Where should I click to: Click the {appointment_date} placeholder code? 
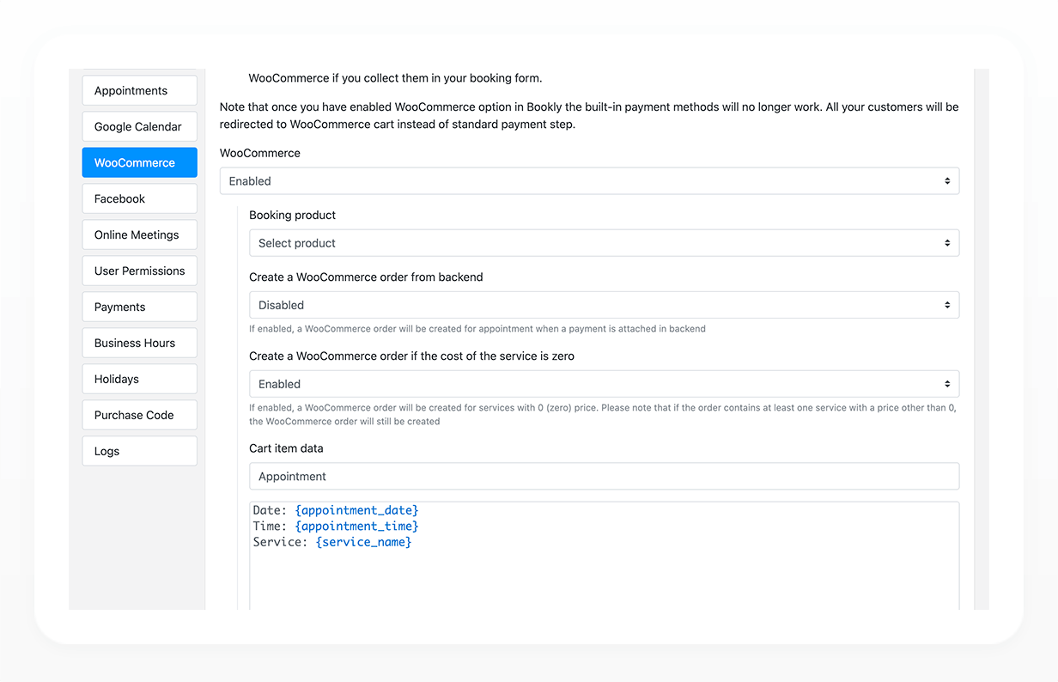(356, 510)
